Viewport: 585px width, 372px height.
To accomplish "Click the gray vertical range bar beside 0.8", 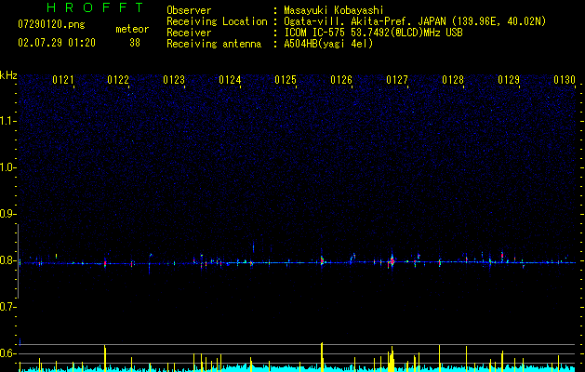I will click(x=19, y=261).
